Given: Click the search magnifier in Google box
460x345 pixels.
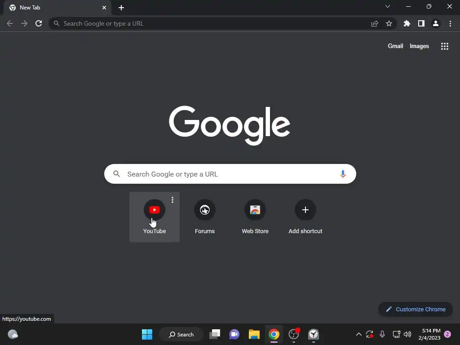Looking at the screenshot, I should [x=116, y=174].
